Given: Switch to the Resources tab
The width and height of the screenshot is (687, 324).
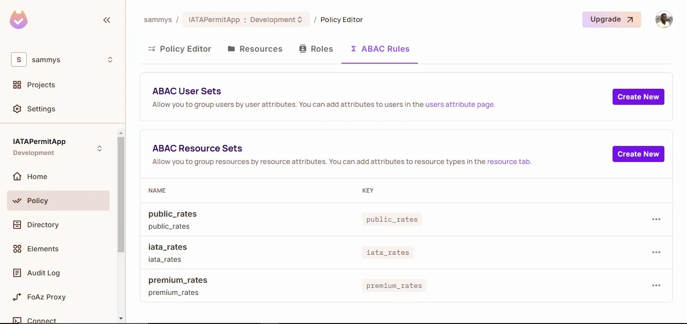Looking at the screenshot, I should [255, 49].
